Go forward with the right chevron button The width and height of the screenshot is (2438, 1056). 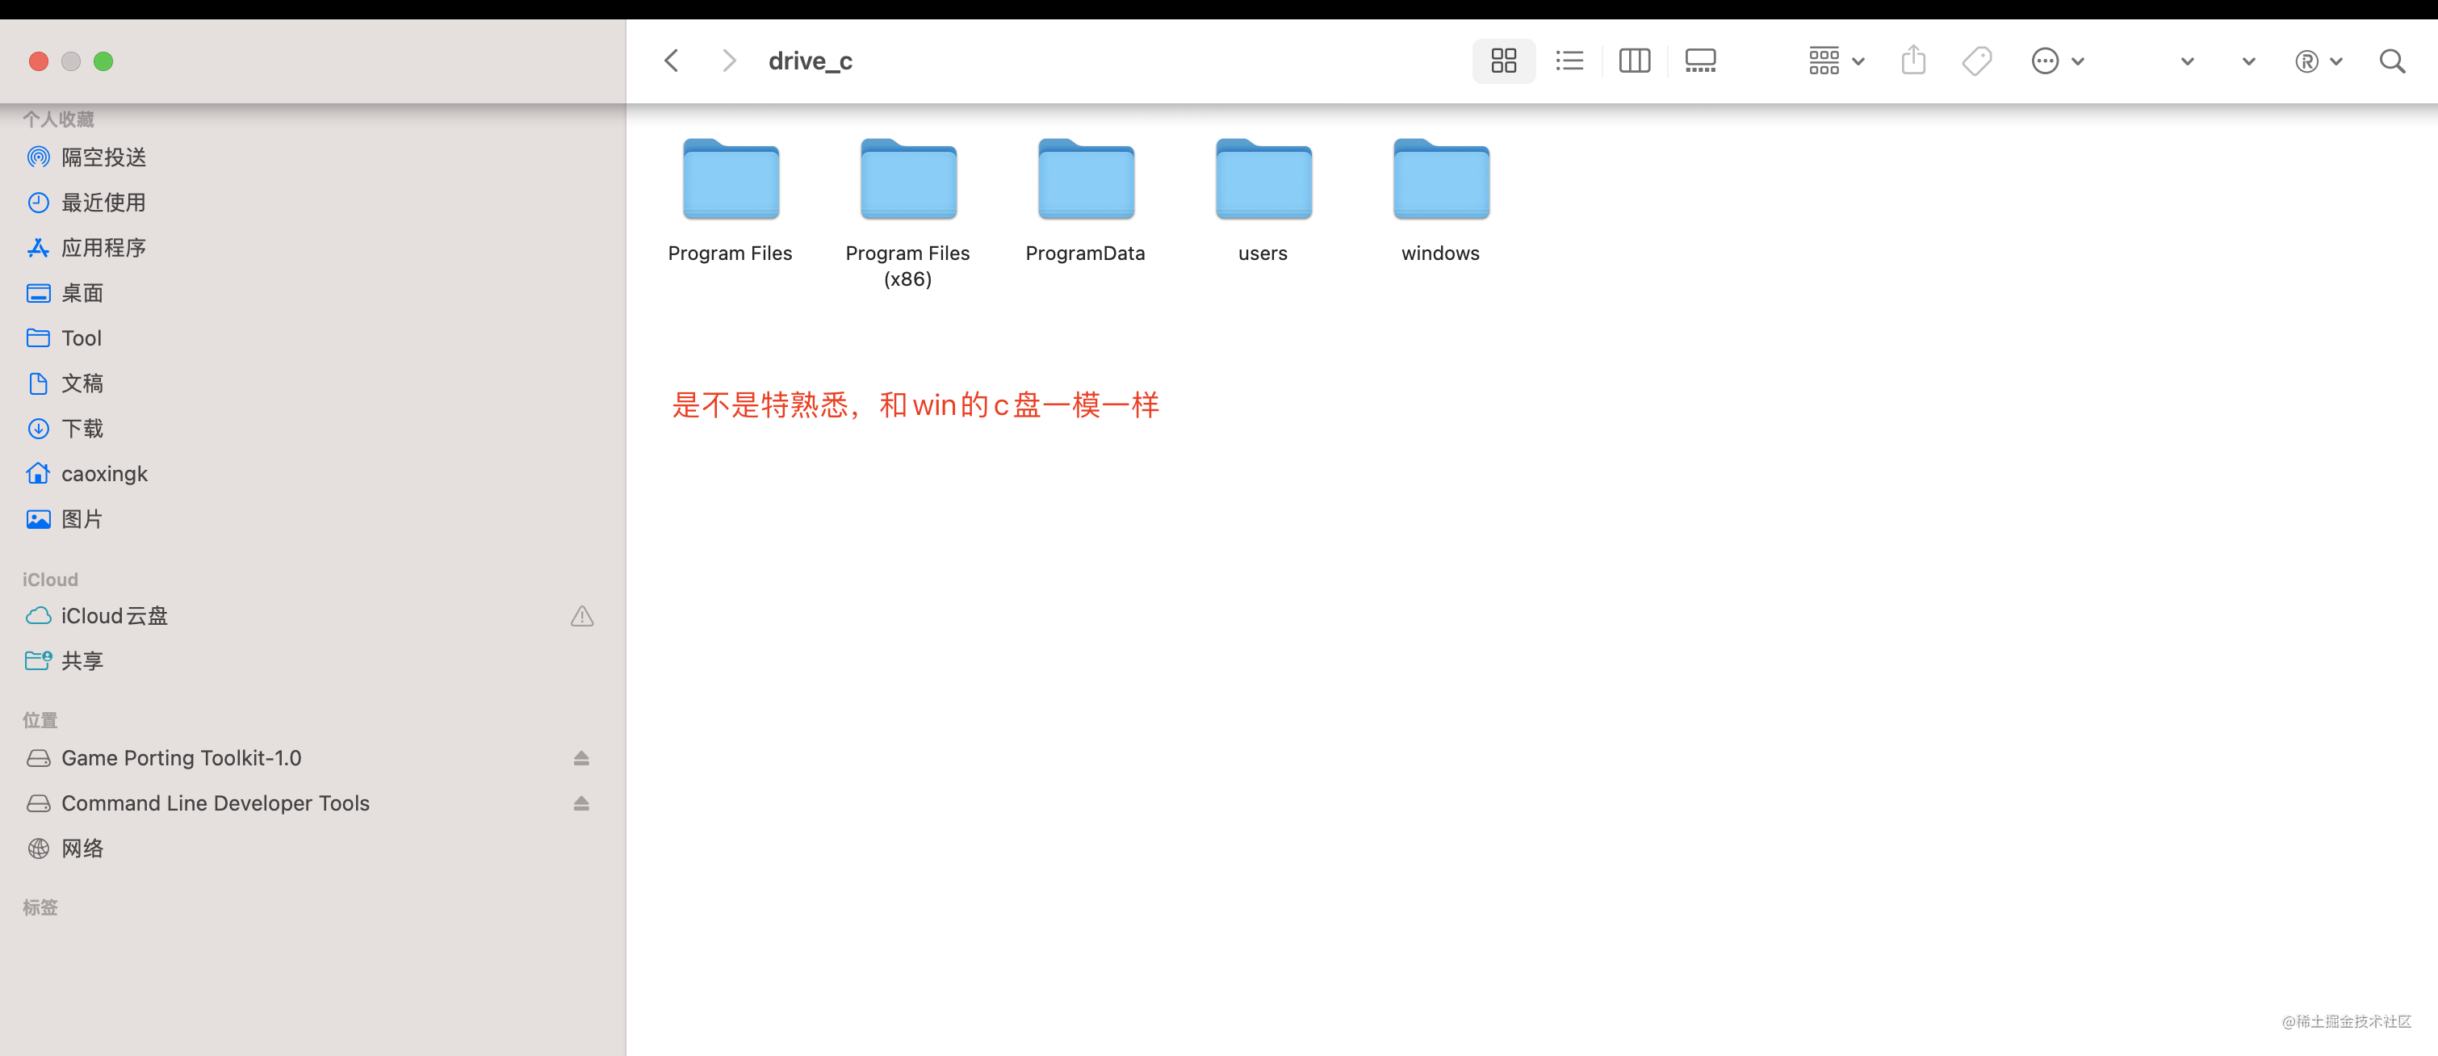[x=728, y=61]
